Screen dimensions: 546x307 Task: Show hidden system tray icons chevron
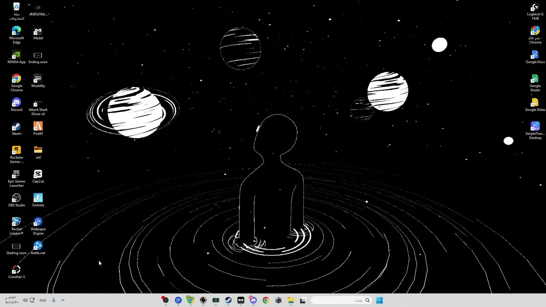[63, 300]
